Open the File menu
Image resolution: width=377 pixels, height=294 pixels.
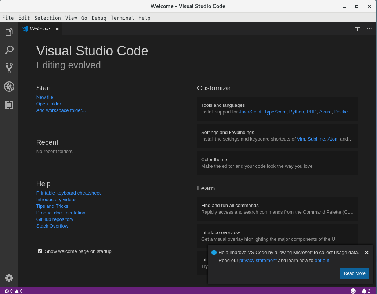pyautogui.click(x=8, y=18)
